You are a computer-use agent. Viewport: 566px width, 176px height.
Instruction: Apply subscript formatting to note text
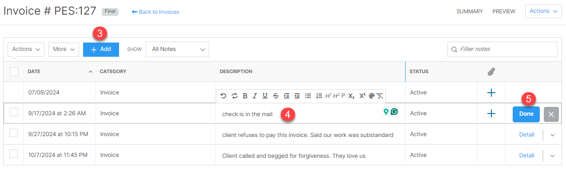click(x=351, y=96)
